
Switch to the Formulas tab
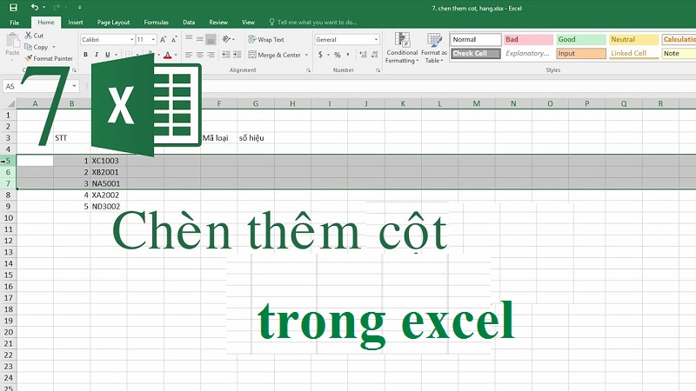(x=157, y=23)
